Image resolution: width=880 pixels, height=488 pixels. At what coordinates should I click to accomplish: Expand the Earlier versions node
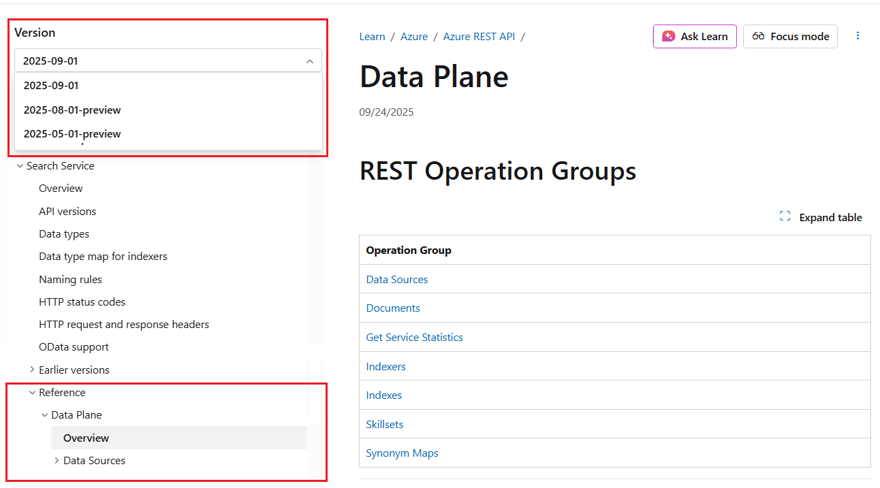32,370
